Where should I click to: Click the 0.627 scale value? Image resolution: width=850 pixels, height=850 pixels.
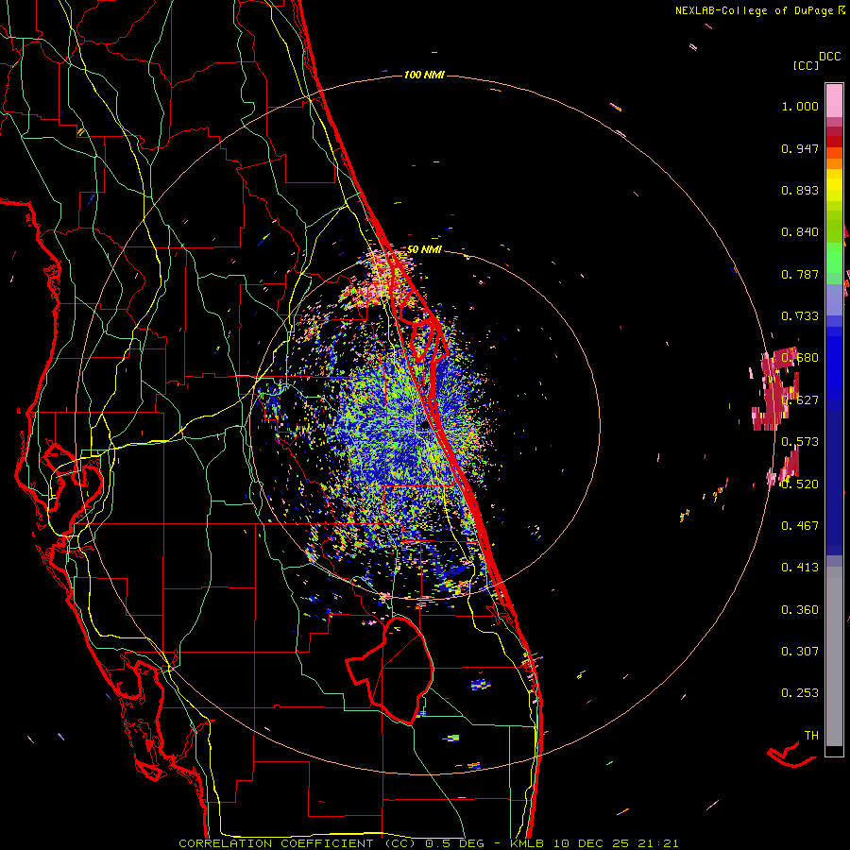click(802, 400)
